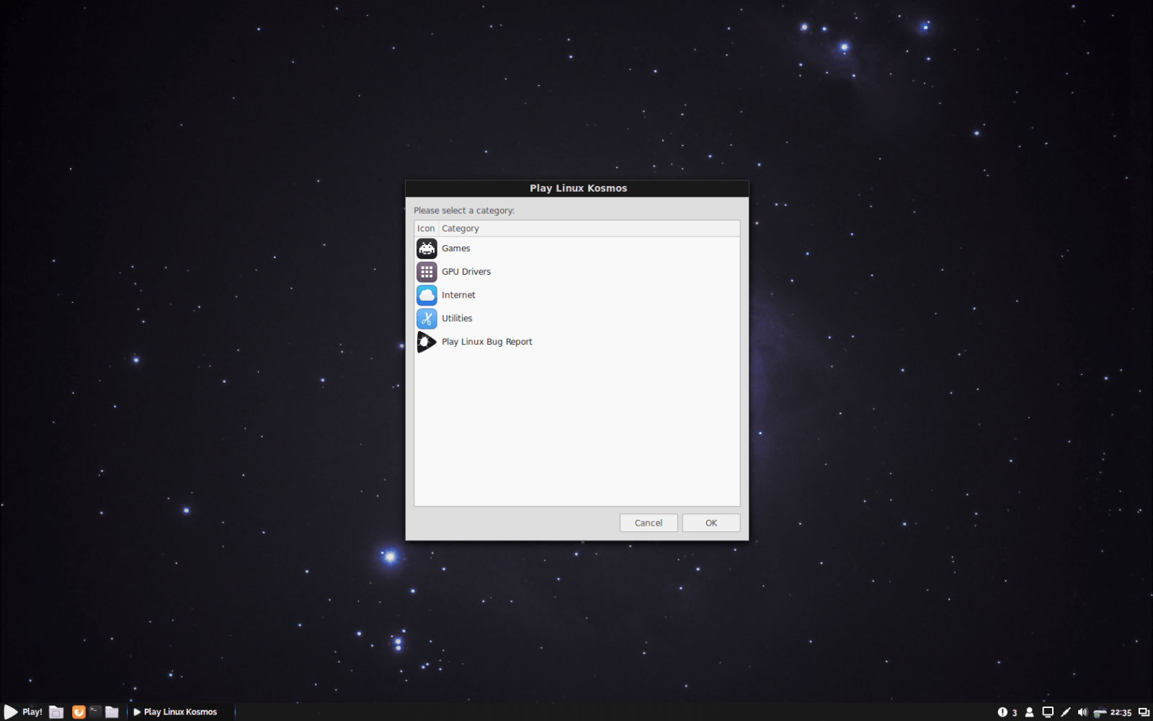Open the display monitor tray icon
Screen dimensions: 1153x721
click(x=1048, y=712)
